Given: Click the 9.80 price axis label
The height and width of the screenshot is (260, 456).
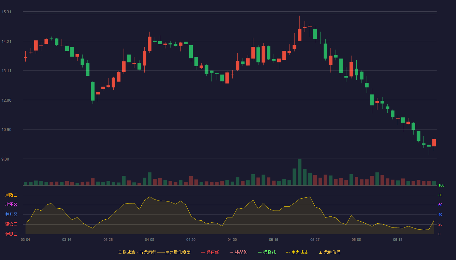Looking at the screenshot, I should [5, 159].
